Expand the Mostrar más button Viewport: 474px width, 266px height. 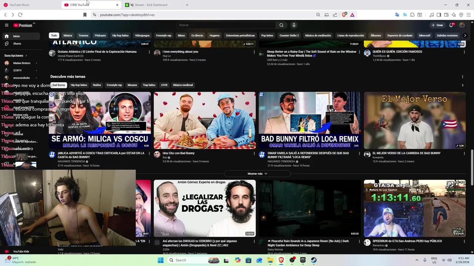(x=257, y=174)
